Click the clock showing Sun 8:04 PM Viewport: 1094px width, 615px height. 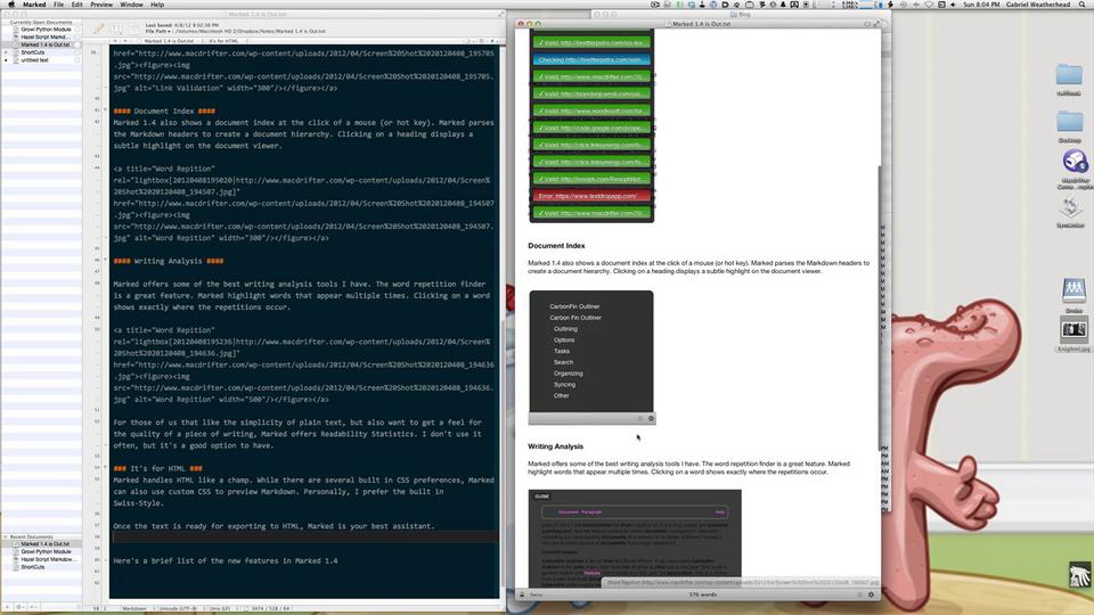point(981,5)
